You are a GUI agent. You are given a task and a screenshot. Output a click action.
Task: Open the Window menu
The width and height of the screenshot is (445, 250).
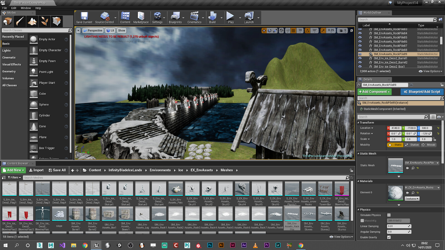[26, 8]
